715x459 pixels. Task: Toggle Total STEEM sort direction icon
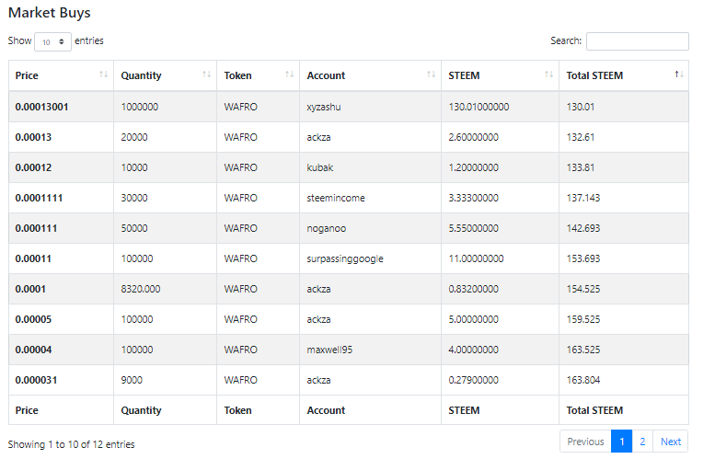tap(679, 75)
